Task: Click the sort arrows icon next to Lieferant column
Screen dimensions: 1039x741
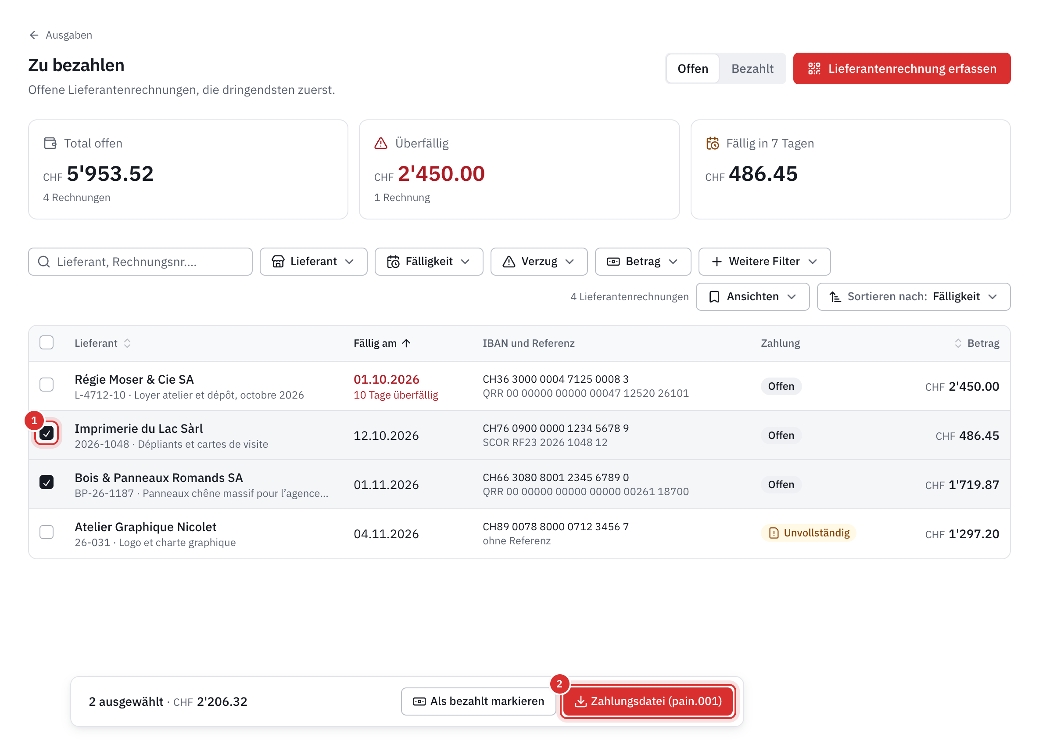Action: [x=127, y=343]
